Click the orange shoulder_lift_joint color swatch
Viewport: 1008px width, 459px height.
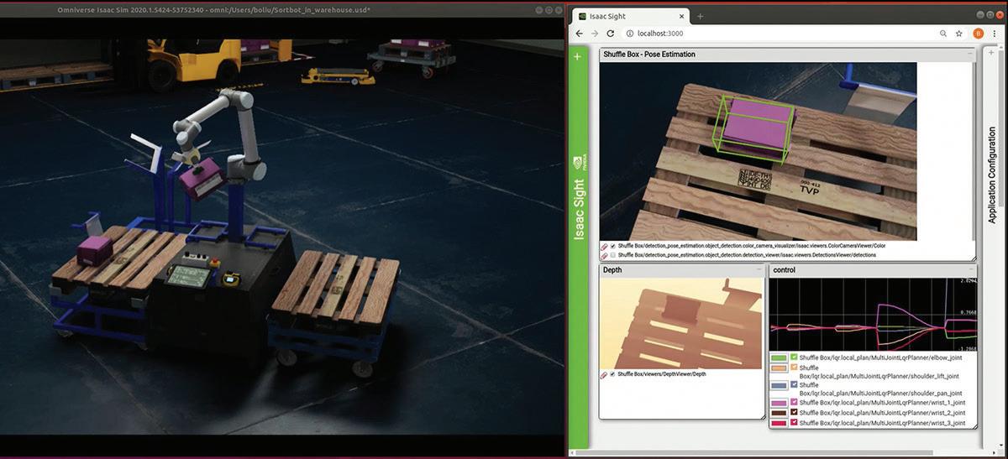click(x=779, y=368)
